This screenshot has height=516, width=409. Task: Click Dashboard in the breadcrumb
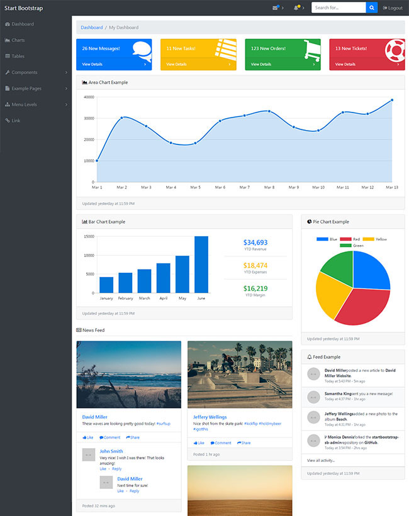(92, 28)
